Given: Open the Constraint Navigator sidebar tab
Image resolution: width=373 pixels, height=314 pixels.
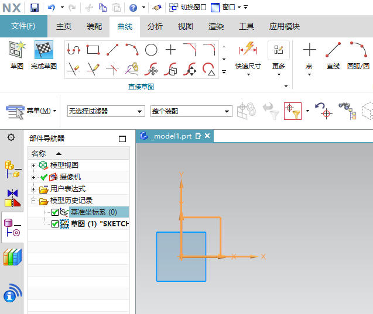Looking at the screenshot, I should [13, 198].
